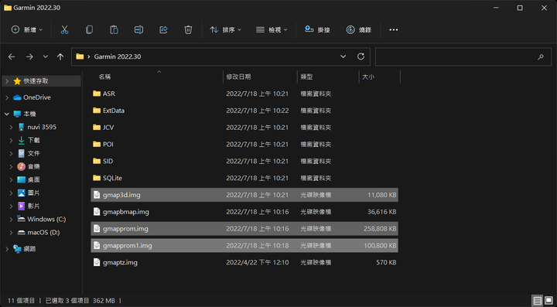Switch to large thumbnails view icon
The width and height of the screenshot is (557, 307).
[x=548, y=301]
